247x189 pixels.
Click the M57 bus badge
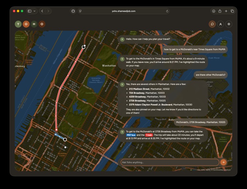tap(131, 135)
